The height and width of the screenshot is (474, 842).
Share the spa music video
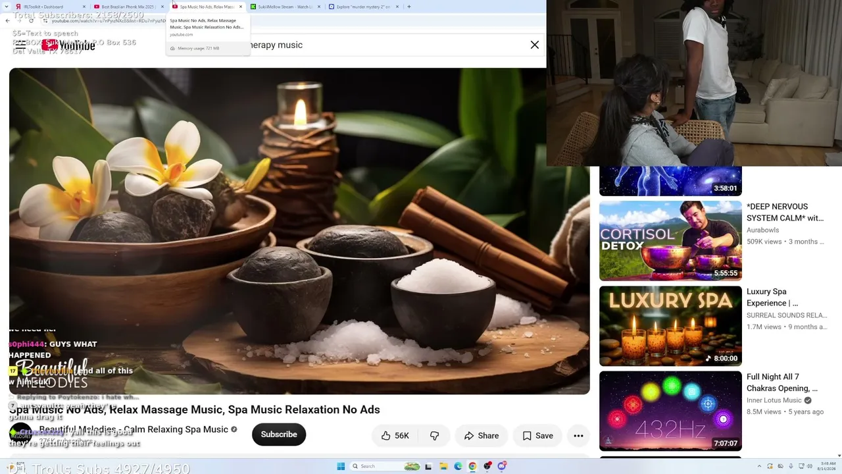(482, 436)
